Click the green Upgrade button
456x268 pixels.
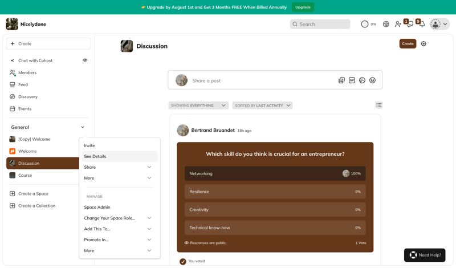(x=303, y=7)
